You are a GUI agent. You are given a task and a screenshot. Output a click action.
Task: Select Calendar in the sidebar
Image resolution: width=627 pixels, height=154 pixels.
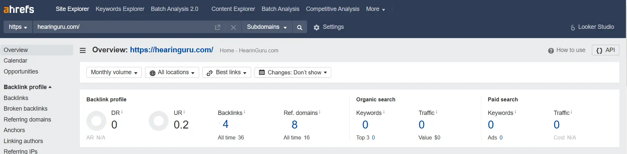[16, 61]
